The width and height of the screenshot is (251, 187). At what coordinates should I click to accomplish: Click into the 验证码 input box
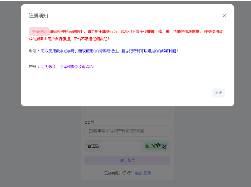122,146
